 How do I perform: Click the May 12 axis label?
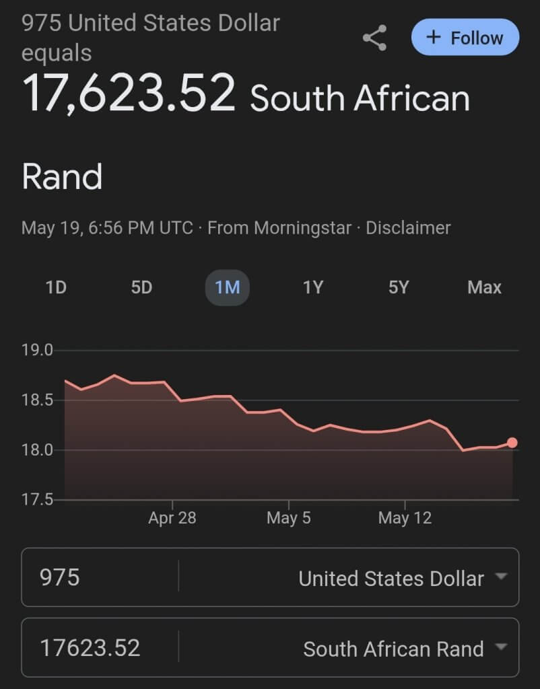coord(404,518)
